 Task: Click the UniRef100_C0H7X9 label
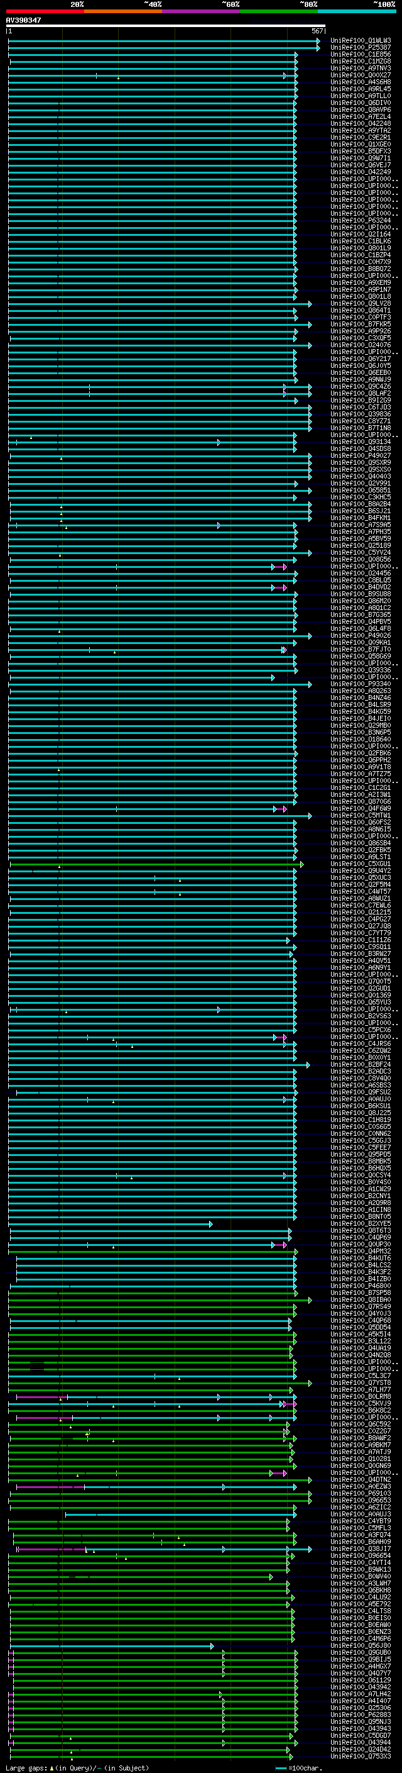[360, 262]
